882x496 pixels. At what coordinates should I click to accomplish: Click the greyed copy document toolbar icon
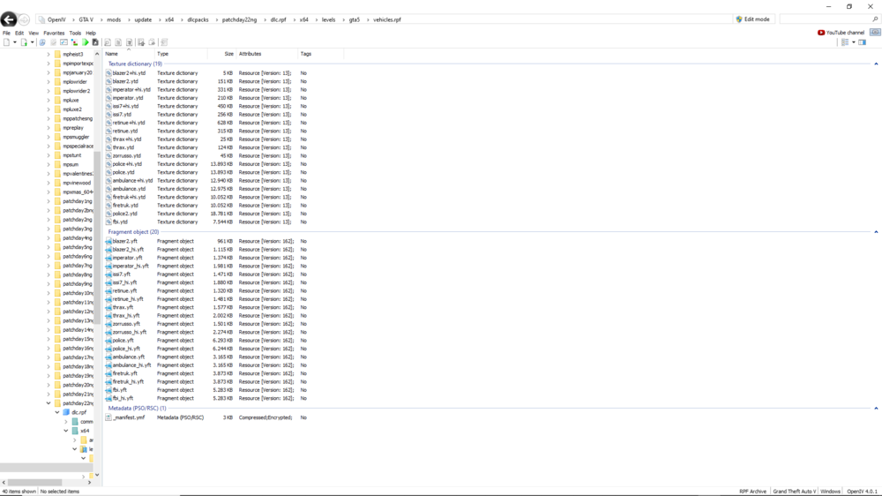coord(152,42)
